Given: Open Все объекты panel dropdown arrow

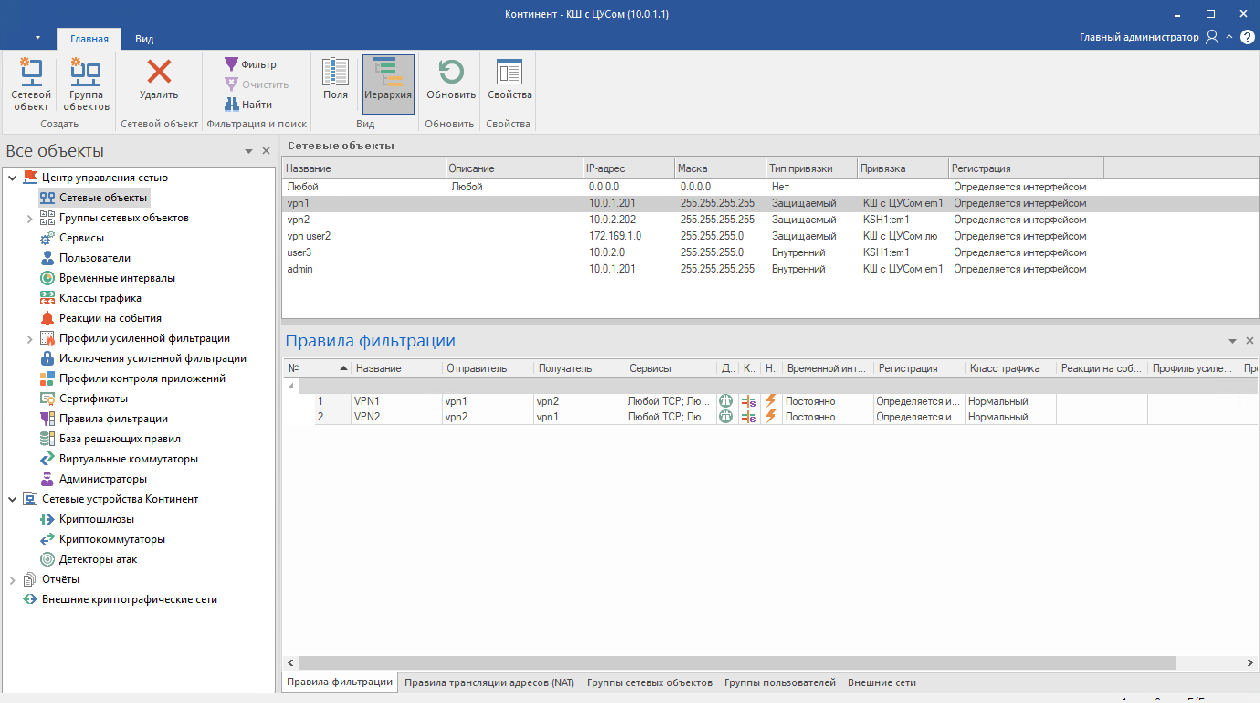Looking at the screenshot, I should (248, 151).
